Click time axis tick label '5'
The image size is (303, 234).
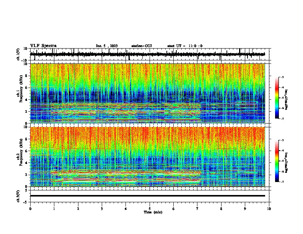click(x=150, y=209)
